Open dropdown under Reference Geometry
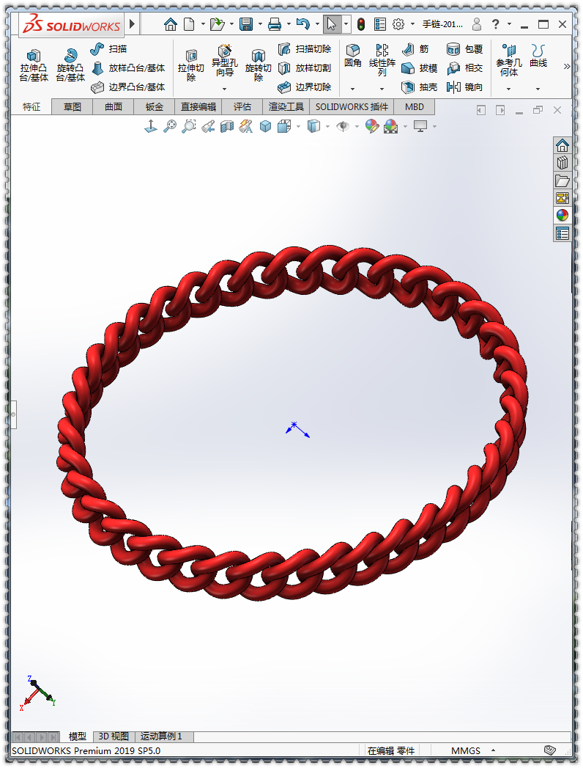 click(508, 89)
